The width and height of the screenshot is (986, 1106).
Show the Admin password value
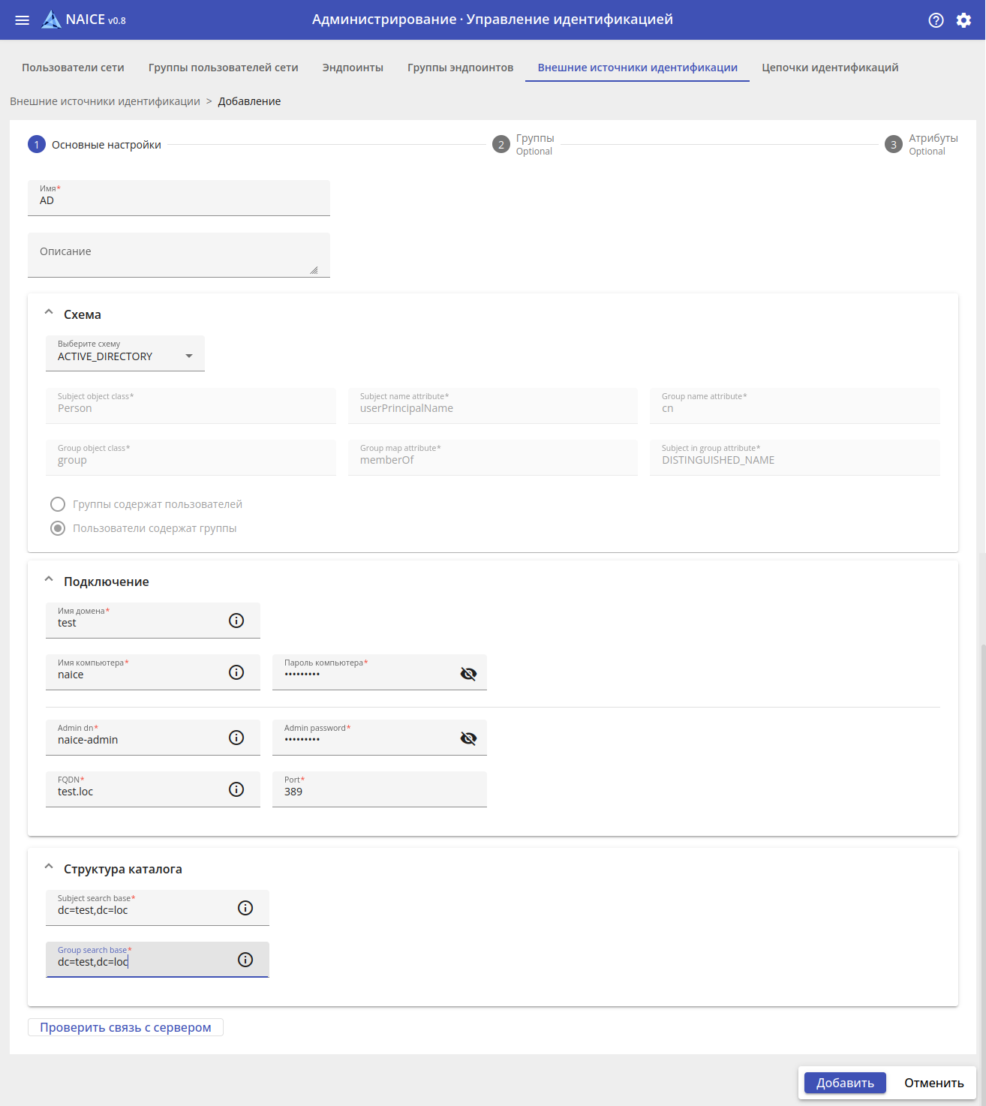coord(468,738)
